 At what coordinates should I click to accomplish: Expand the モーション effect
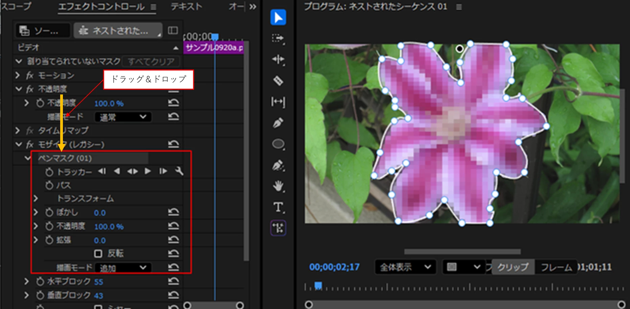[18, 75]
